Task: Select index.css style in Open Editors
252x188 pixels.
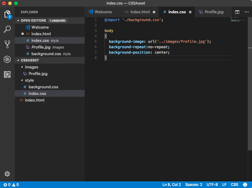Action: tap(50, 40)
